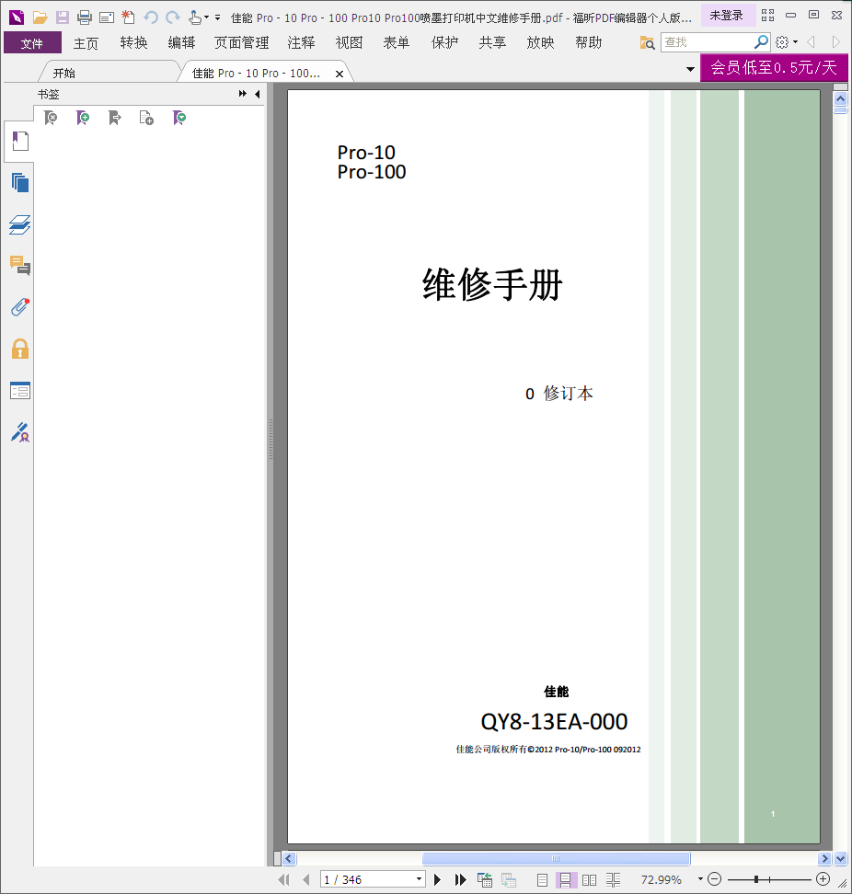Click the Foxit application logo icon
Image resolution: width=852 pixels, height=894 pixels.
pyautogui.click(x=17, y=17)
